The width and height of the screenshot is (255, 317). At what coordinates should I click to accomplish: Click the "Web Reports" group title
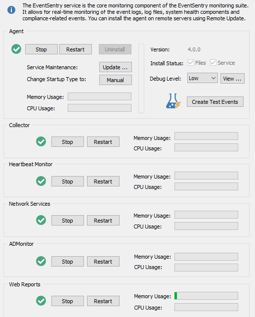pyautogui.click(x=25, y=284)
